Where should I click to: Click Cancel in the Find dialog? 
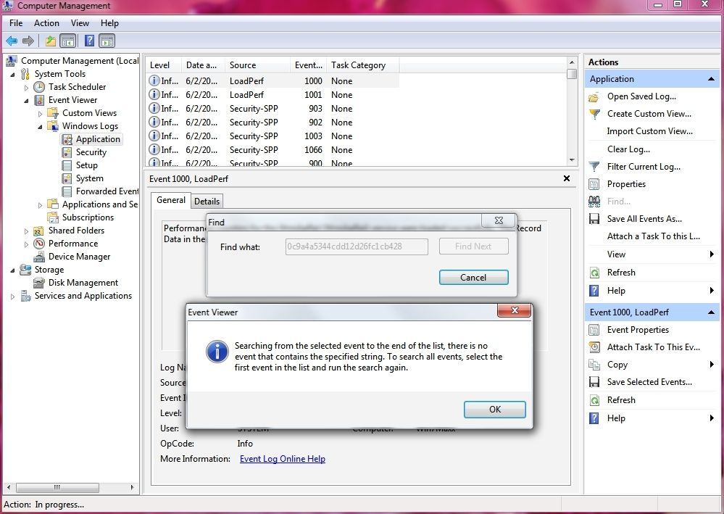point(473,278)
